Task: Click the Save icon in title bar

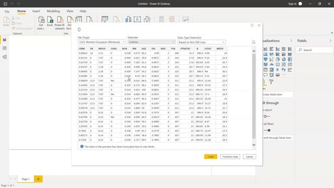Action: 5,4
